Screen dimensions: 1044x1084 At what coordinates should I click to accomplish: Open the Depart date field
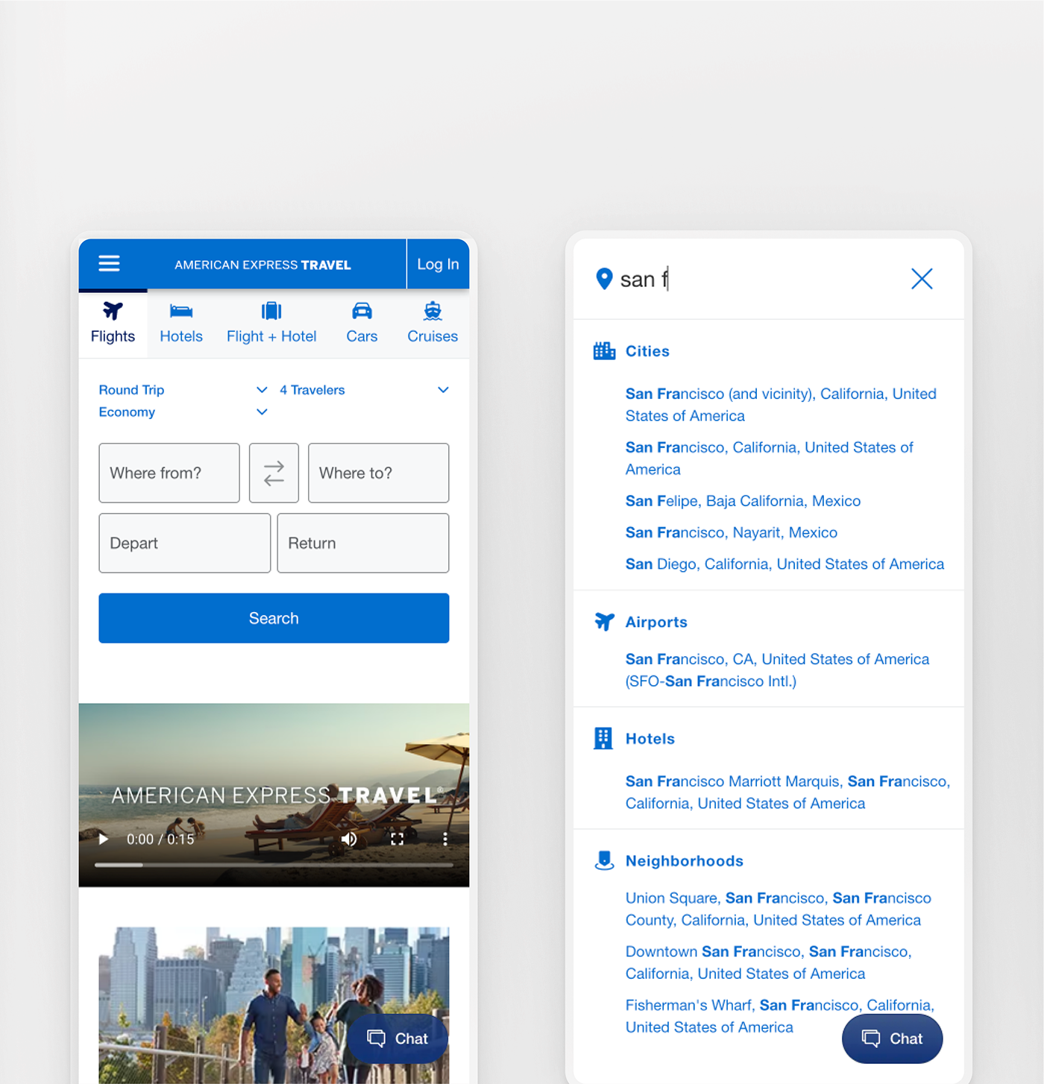(x=184, y=543)
